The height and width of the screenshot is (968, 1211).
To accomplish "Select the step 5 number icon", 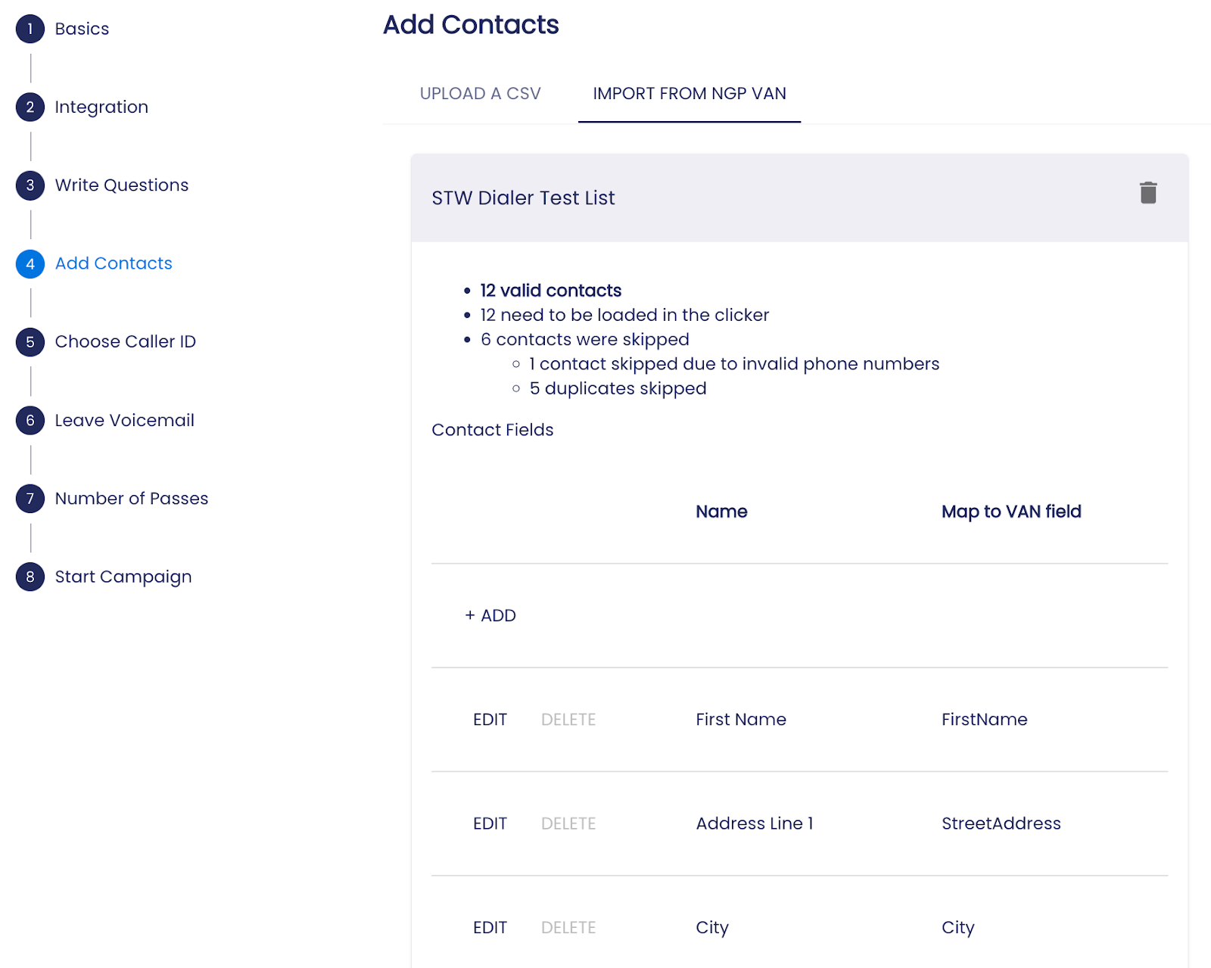I will 30,342.
